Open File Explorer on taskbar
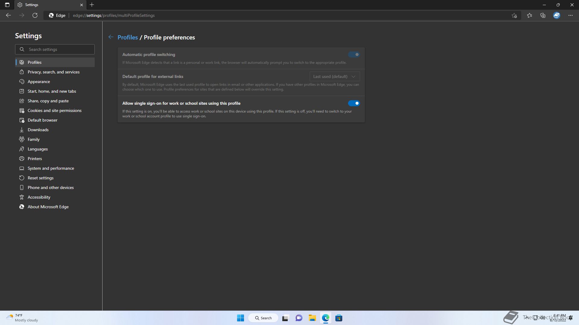Viewport: 579px width, 325px height. [x=312, y=318]
